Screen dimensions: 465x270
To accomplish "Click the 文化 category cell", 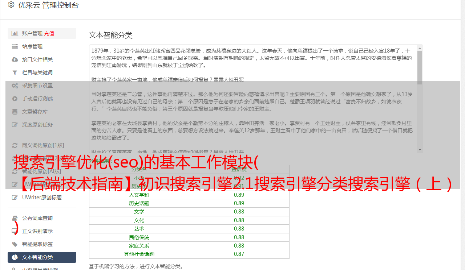I will pyautogui.click(x=139, y=220).
